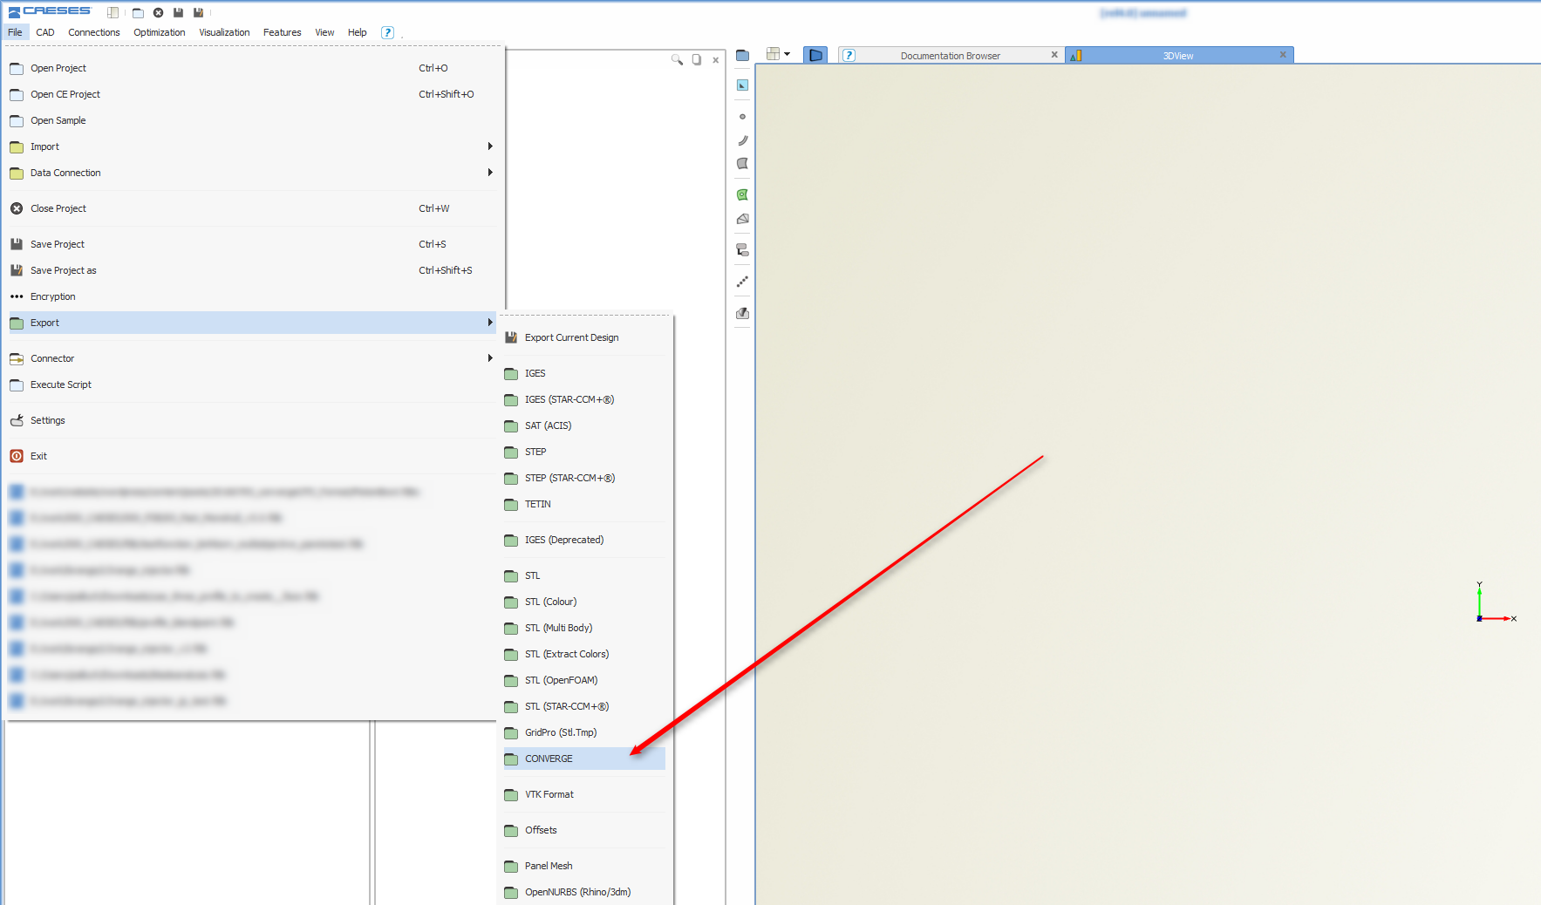This screenshot has height=905, width=1541.
Task: Export as plain STEP
Action: 584,452
